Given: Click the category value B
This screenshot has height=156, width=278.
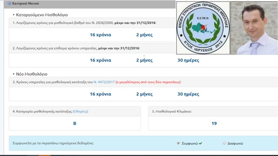Looking at the screenshot, I should tap(75, 123).
